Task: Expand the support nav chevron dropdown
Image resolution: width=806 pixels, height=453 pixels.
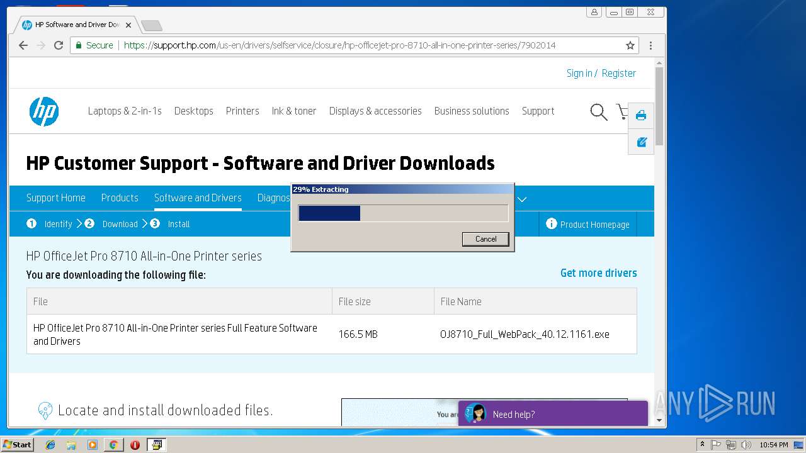Action: click(x=521, y=199)
